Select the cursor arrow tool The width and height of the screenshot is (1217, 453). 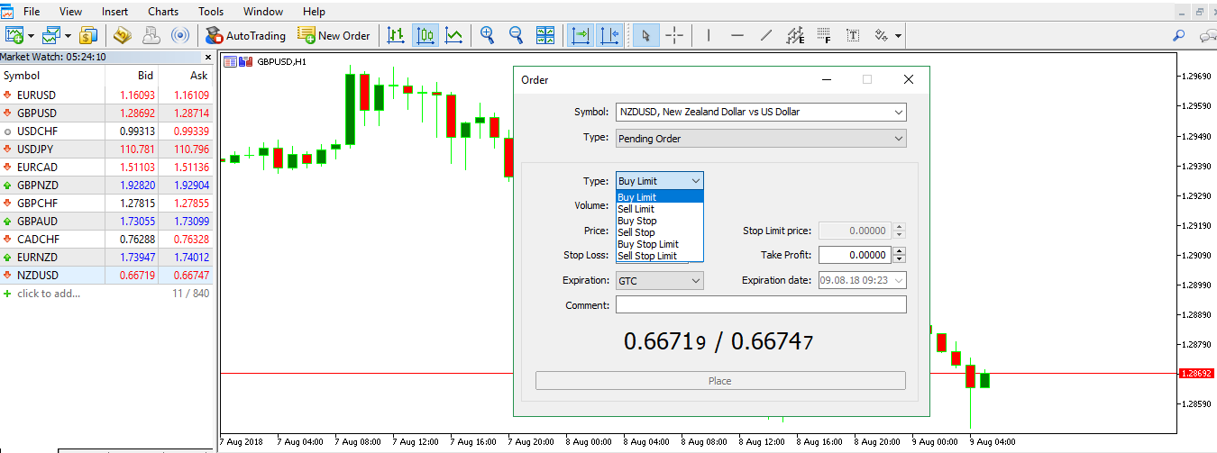645,36
